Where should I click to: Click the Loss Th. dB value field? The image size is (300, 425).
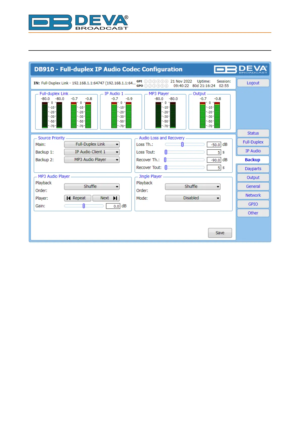point(214,145)
